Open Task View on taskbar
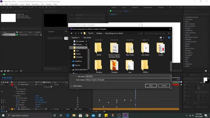Screen dimensions: 210x118 tap(61, 115)
